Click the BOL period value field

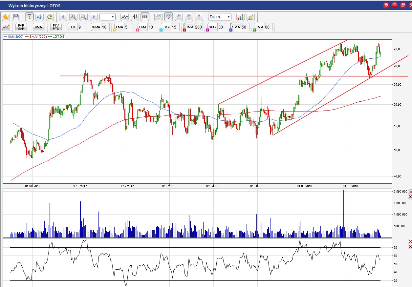tap(82, 27)
